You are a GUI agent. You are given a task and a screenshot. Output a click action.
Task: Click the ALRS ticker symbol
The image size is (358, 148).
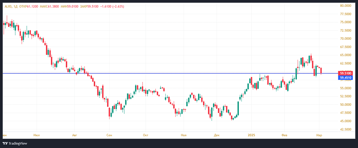(x=8, y=6)
